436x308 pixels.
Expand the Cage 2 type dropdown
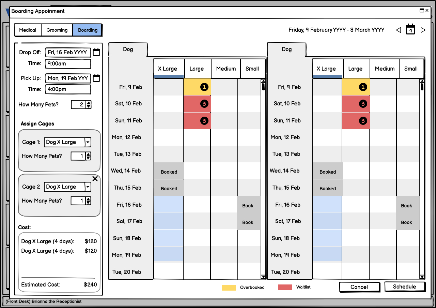point(88,187)
